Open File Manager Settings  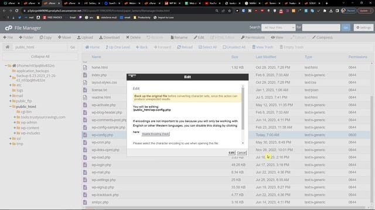363,27
